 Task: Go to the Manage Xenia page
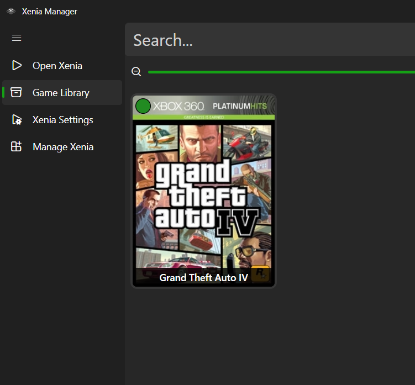(62, 146)
